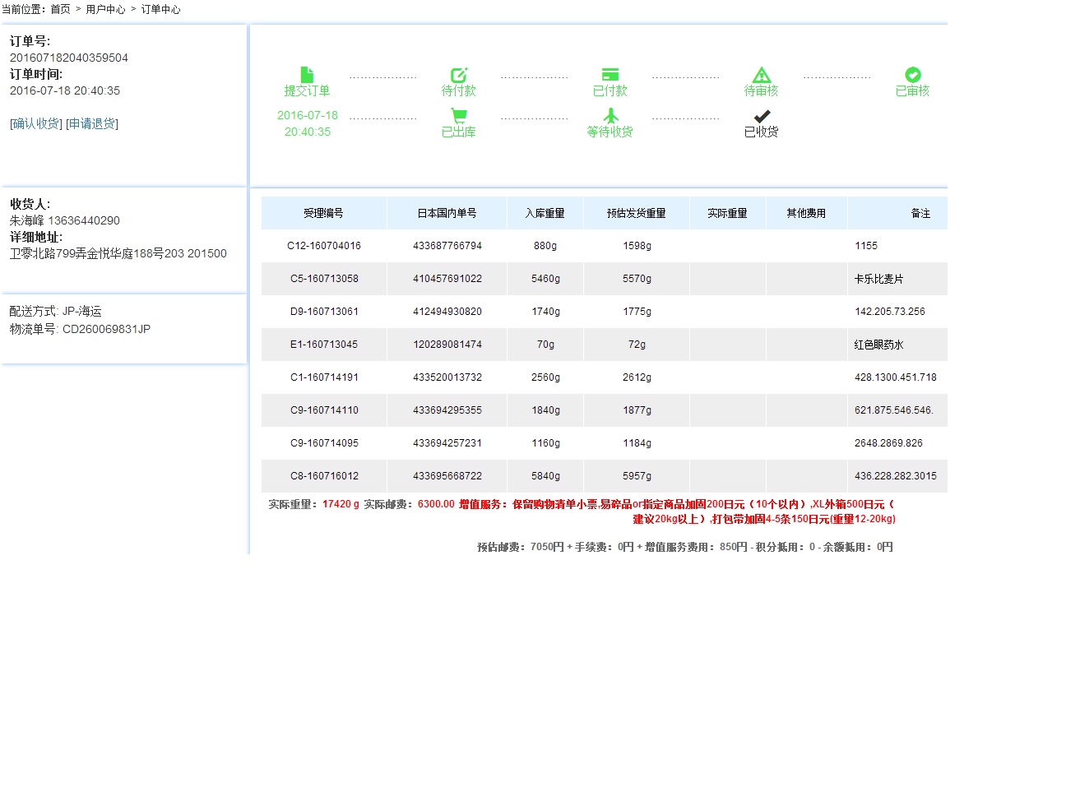Click the 申请退货 link
Screen dimensions: 1066x796
coord(92,123)
